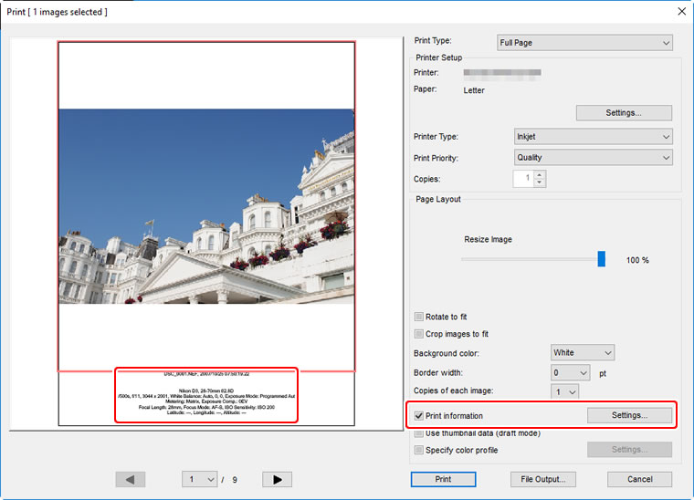This screenshot has width=694, height=500.
Task: Open the Print information Settings button
Action: click(629, 415)
